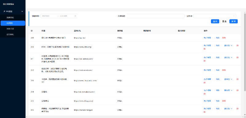Click the monitored URL cell in row 250
246x118 pixels.
point(83,47)
